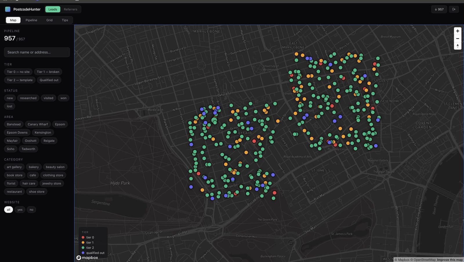Viewport: 464px width, 262px height.
Task: Filter category restaurant
Action: (x=14, y=192)
